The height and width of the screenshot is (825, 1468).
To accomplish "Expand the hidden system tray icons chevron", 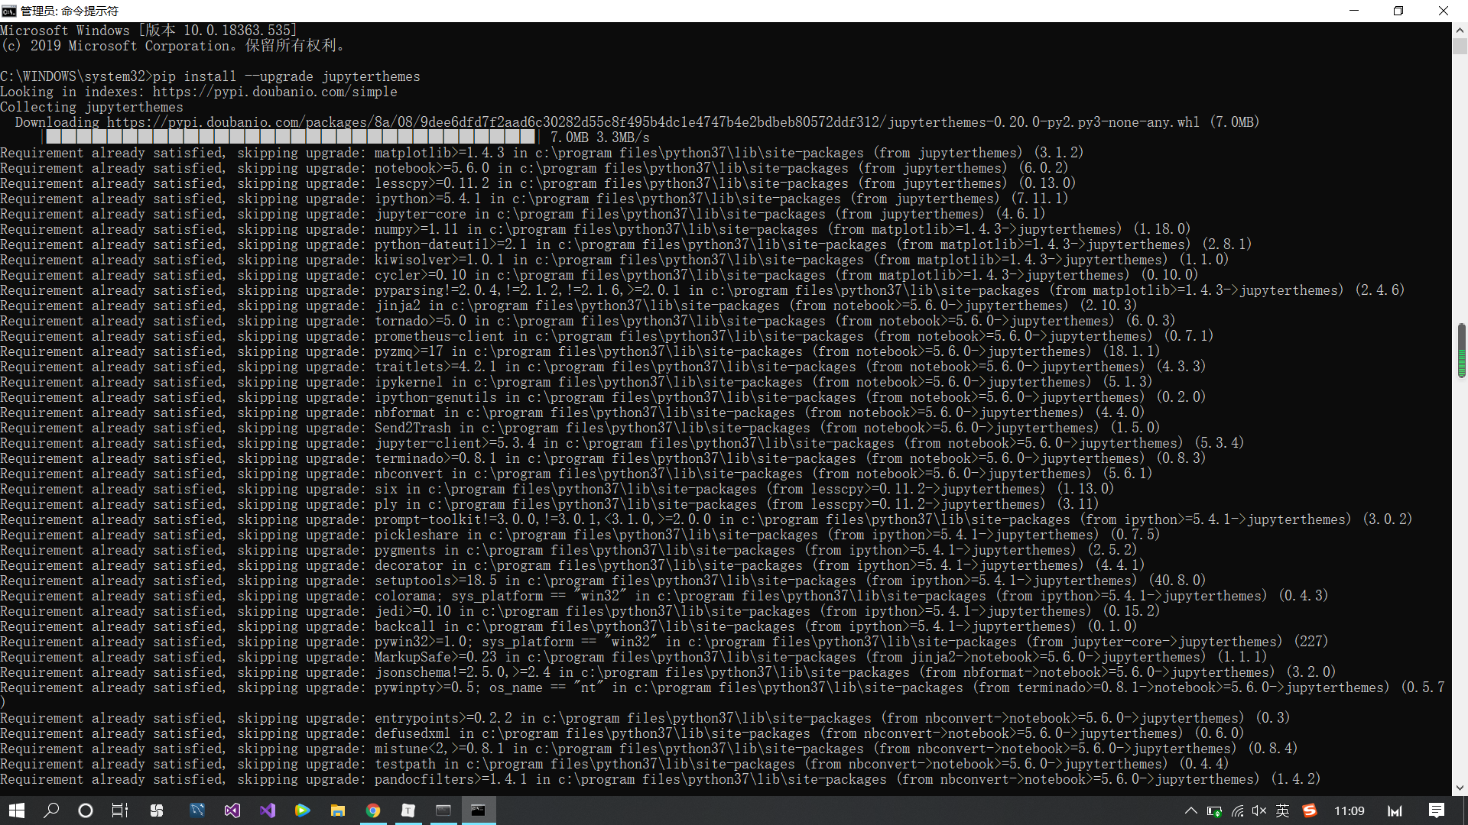I will 1190,810.
